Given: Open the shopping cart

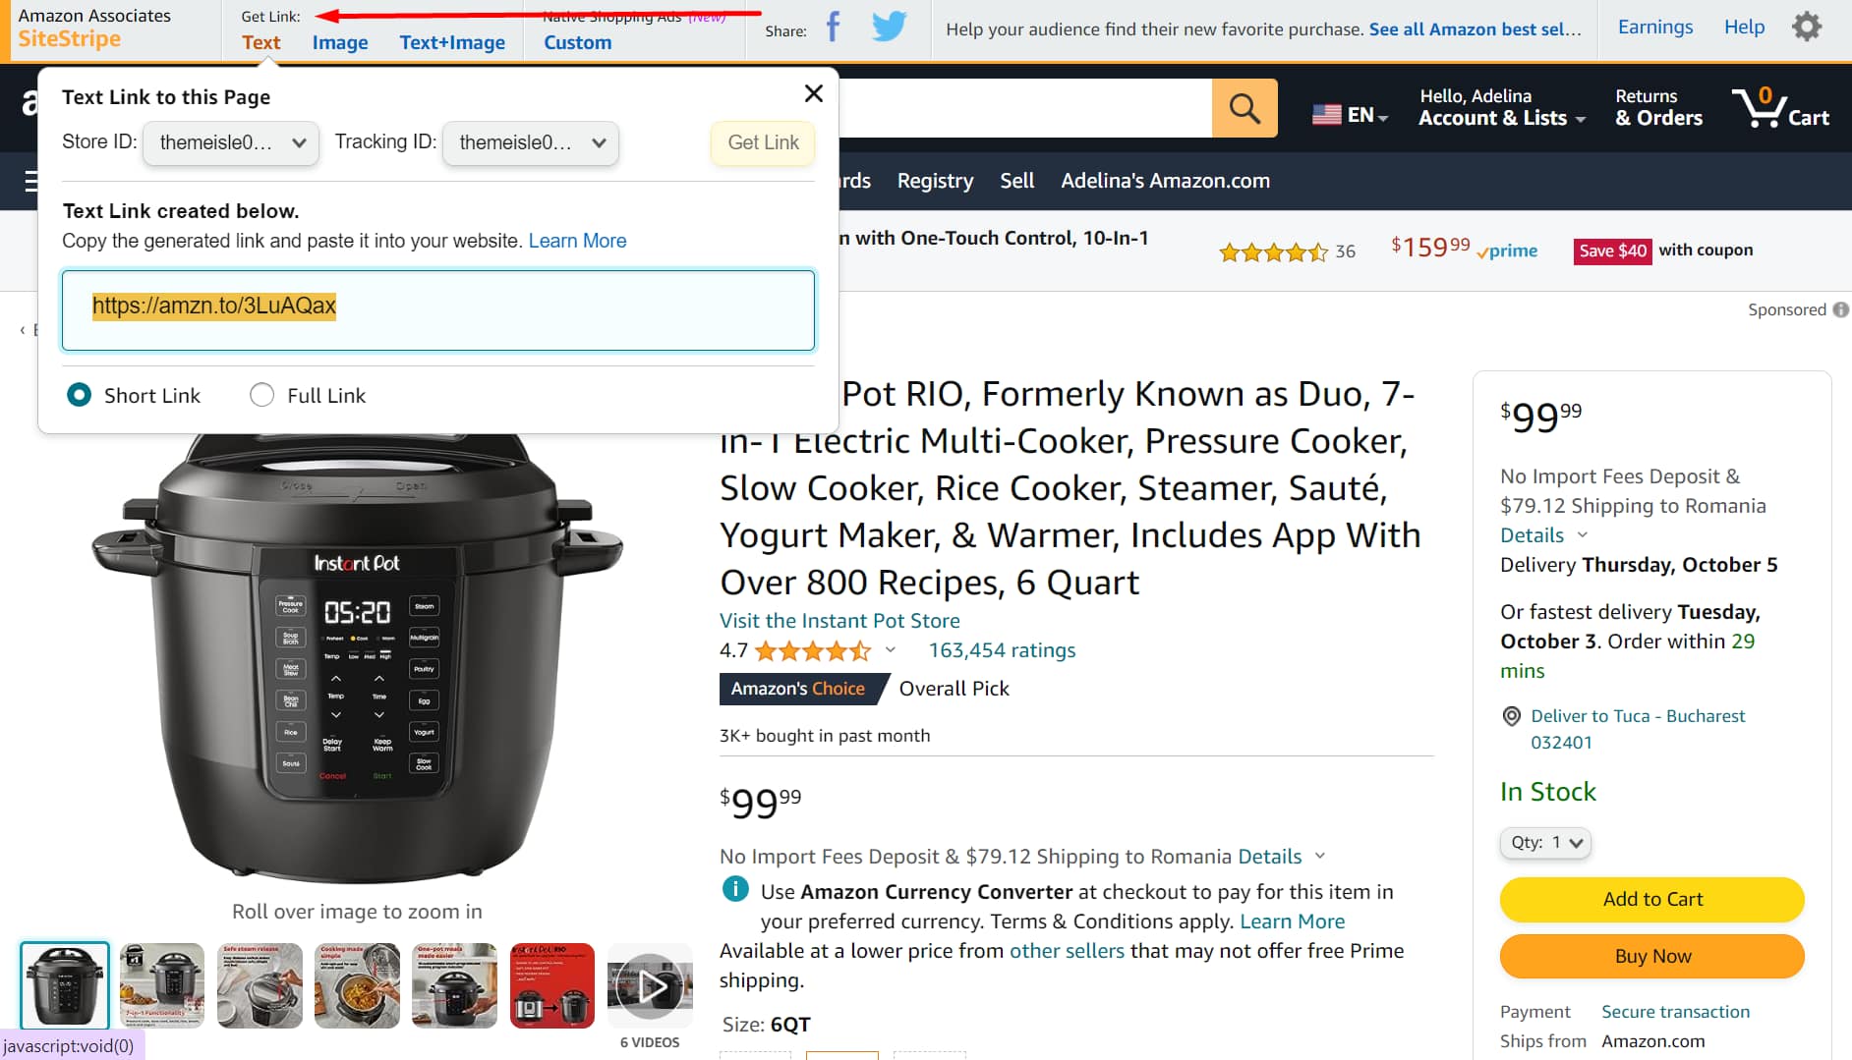Looking at the screenshot, I should [x=1780, y=108].
